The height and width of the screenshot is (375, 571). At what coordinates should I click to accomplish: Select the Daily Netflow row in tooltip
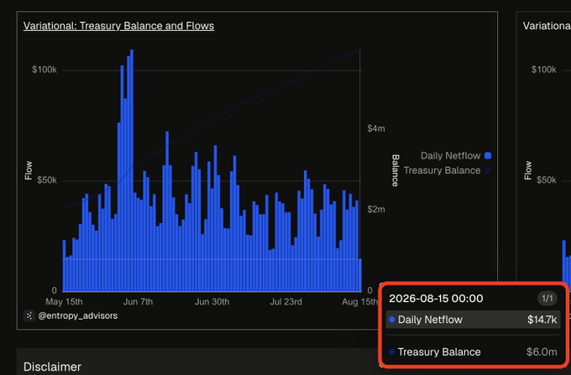[473, 320]
